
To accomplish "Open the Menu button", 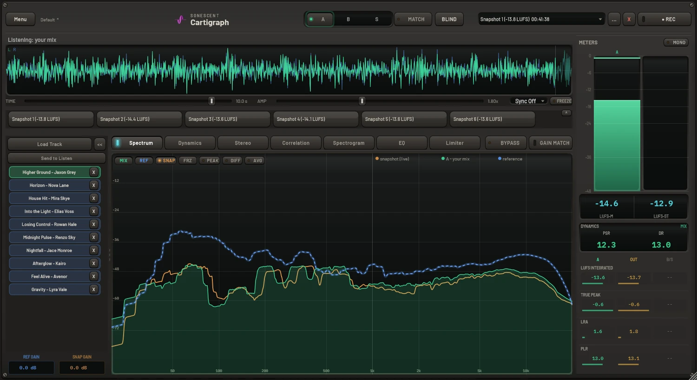I will 20,19.
